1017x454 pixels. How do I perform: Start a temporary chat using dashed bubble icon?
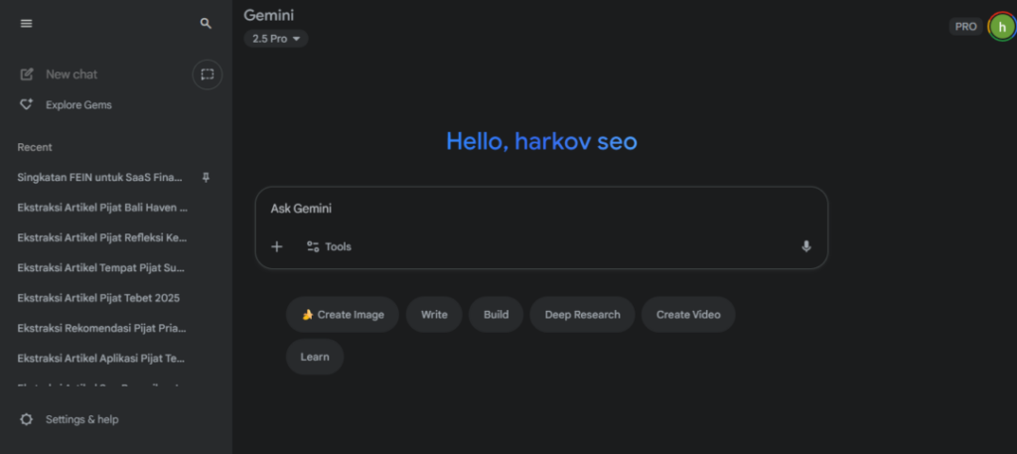[x=207, y=75]
